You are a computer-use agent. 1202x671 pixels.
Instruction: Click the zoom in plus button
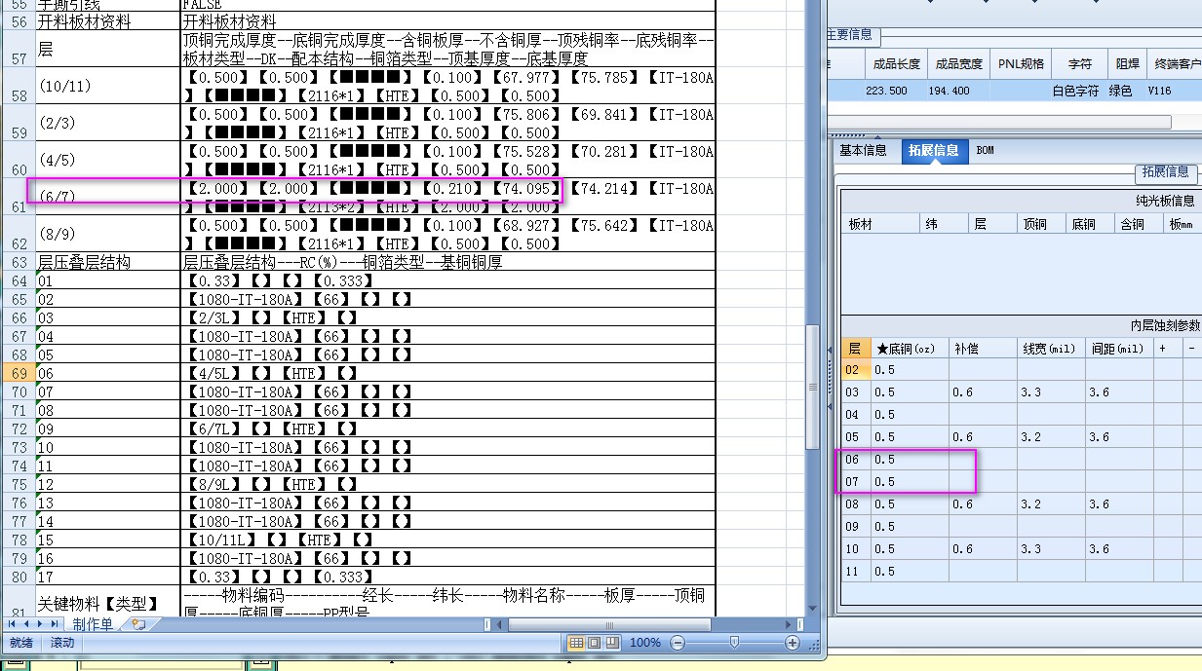pos(792,643)
